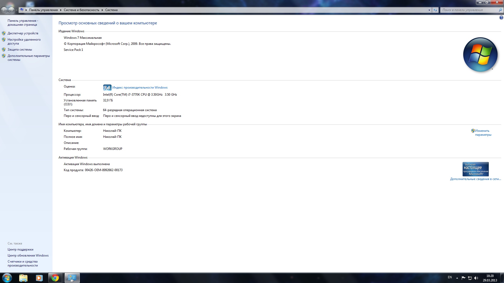Screen dimensions: 504x283
Task: Open Индекс производительности Windows link
Action: click(140, 88)
